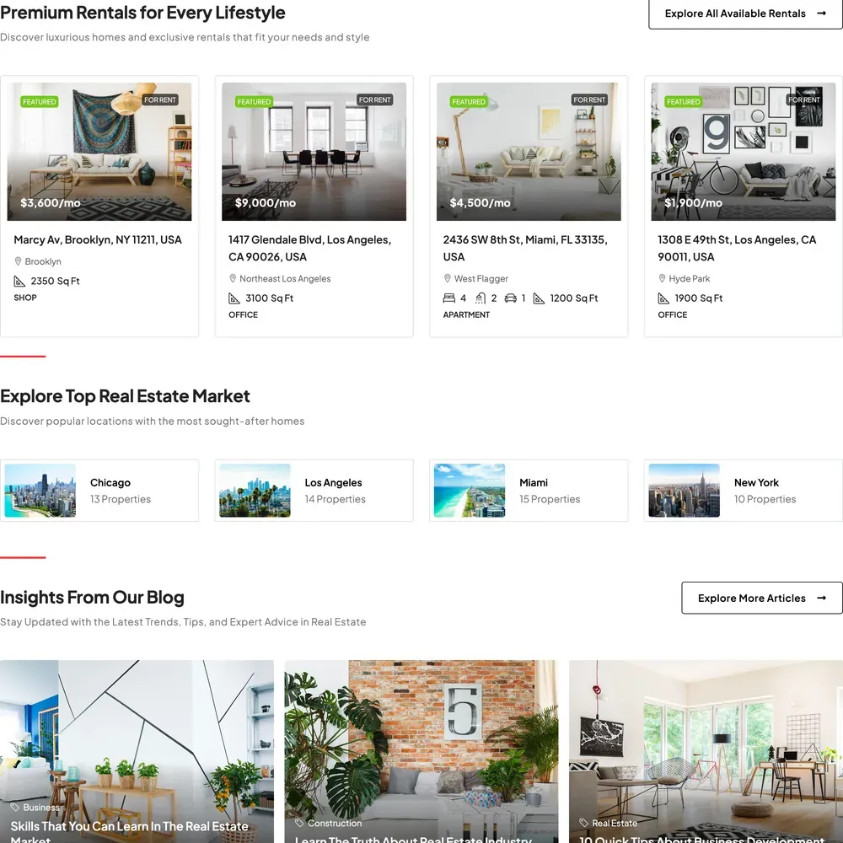Screen dimensions: 843x843
Task: Click the area icon next to 3100 Sq Ft
Action: pyautogui.click(x=234, y=298)
